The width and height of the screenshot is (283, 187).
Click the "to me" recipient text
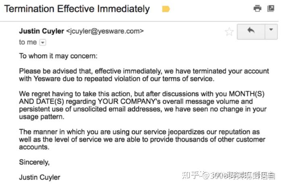28,42
